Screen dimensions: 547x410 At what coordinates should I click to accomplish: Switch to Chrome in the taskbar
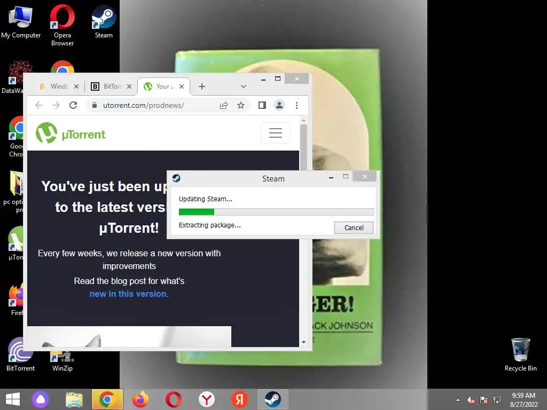point(107,399)
